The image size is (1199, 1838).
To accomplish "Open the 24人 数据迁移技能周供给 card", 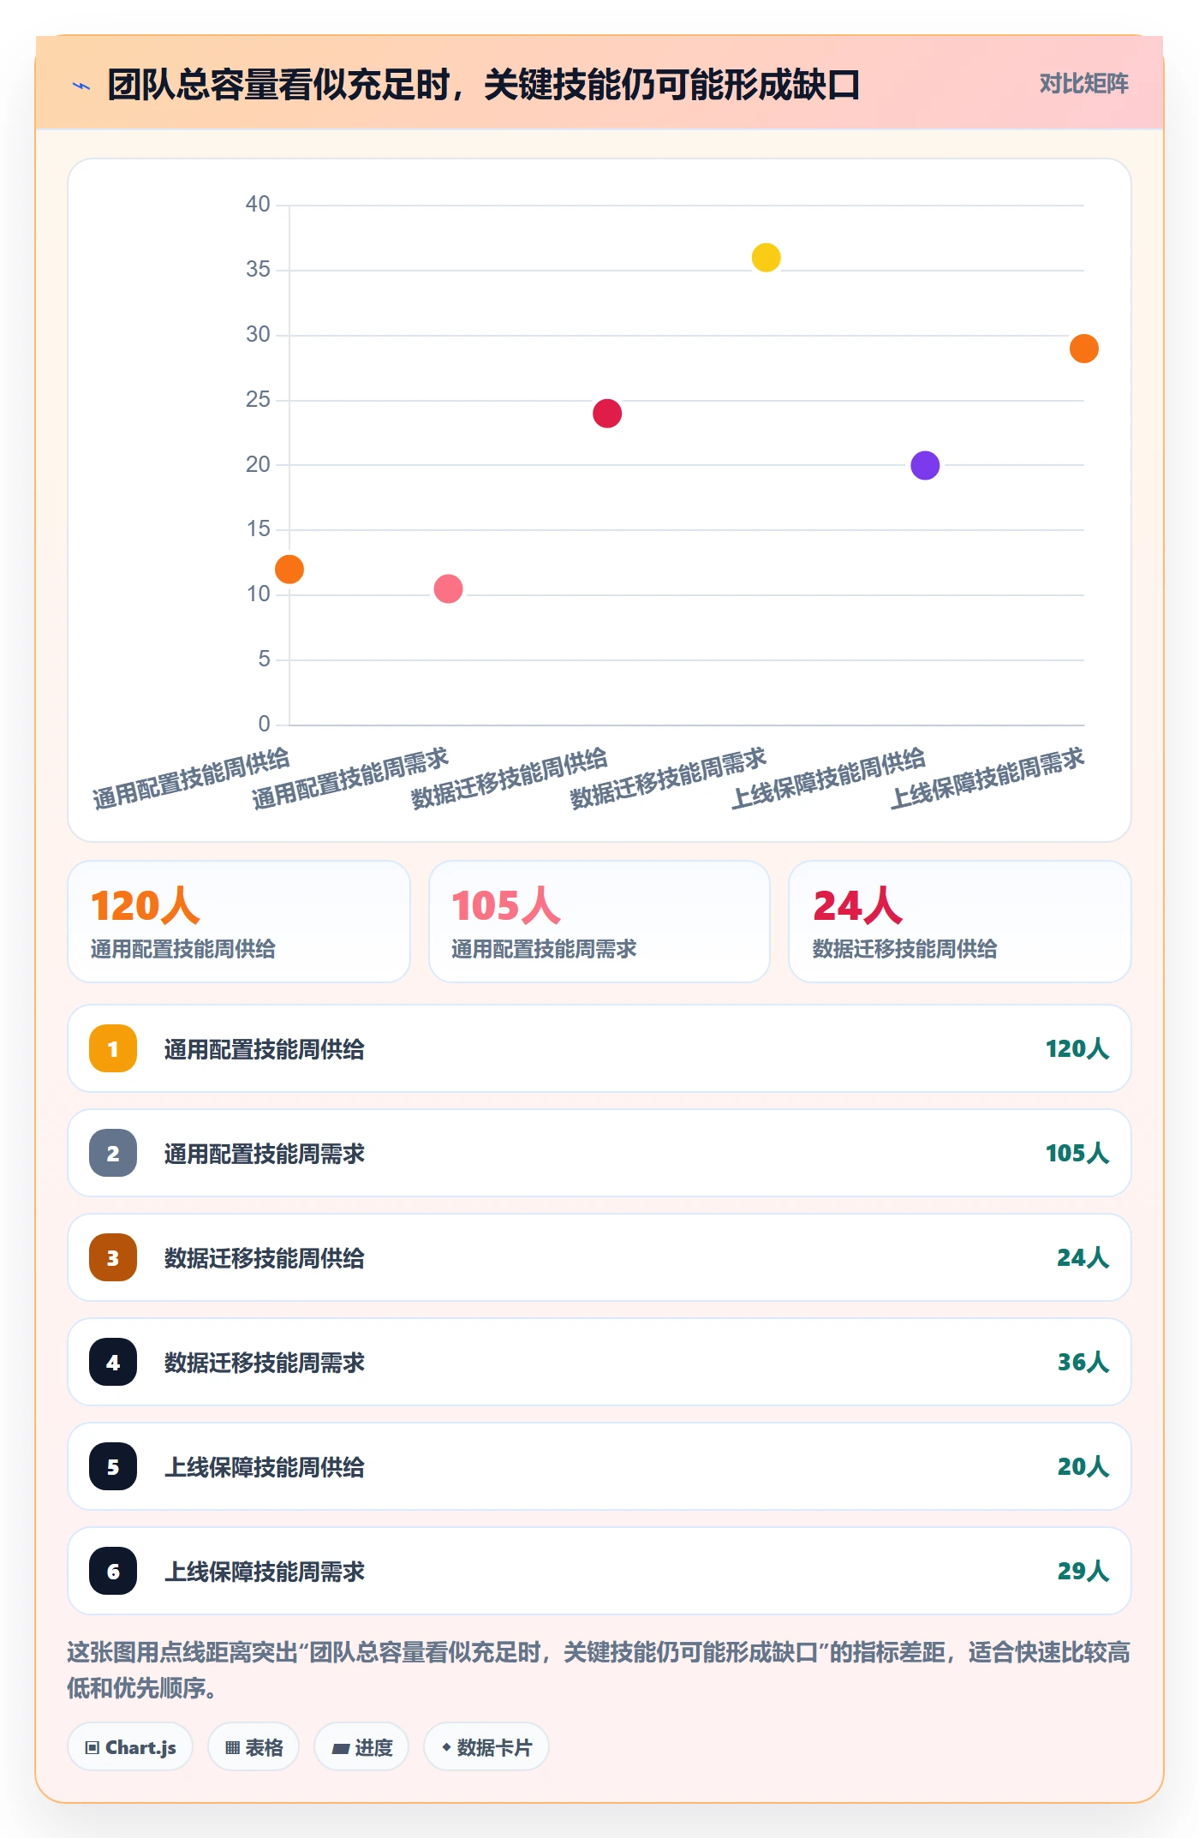I will tap(960, 922).
